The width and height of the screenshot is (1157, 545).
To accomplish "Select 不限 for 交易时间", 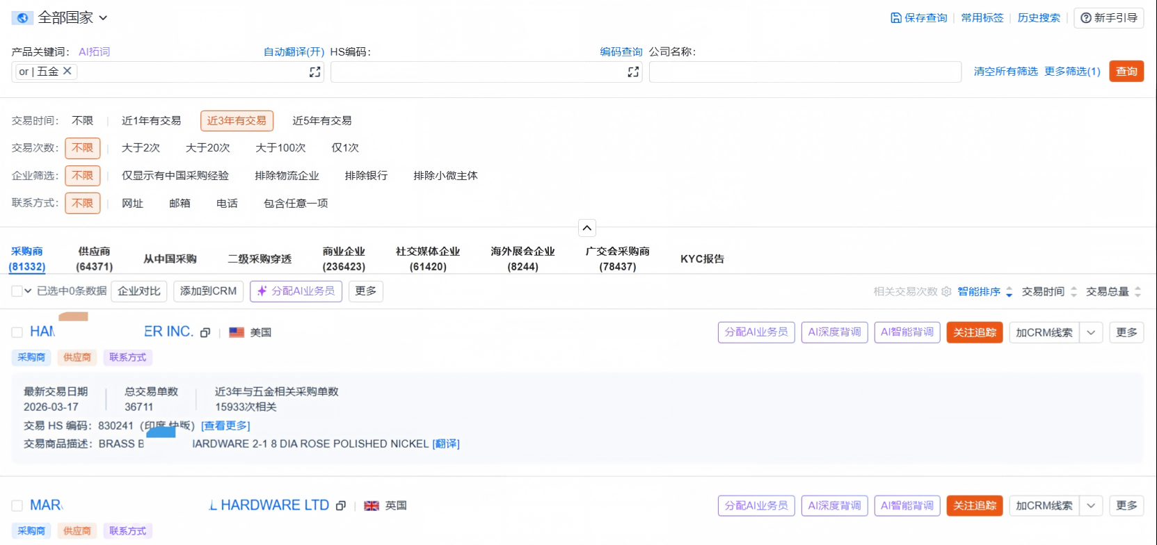I will [83, 121].
